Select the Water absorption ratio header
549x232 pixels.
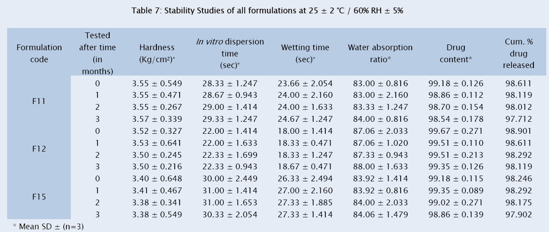[x=380, y=53]
